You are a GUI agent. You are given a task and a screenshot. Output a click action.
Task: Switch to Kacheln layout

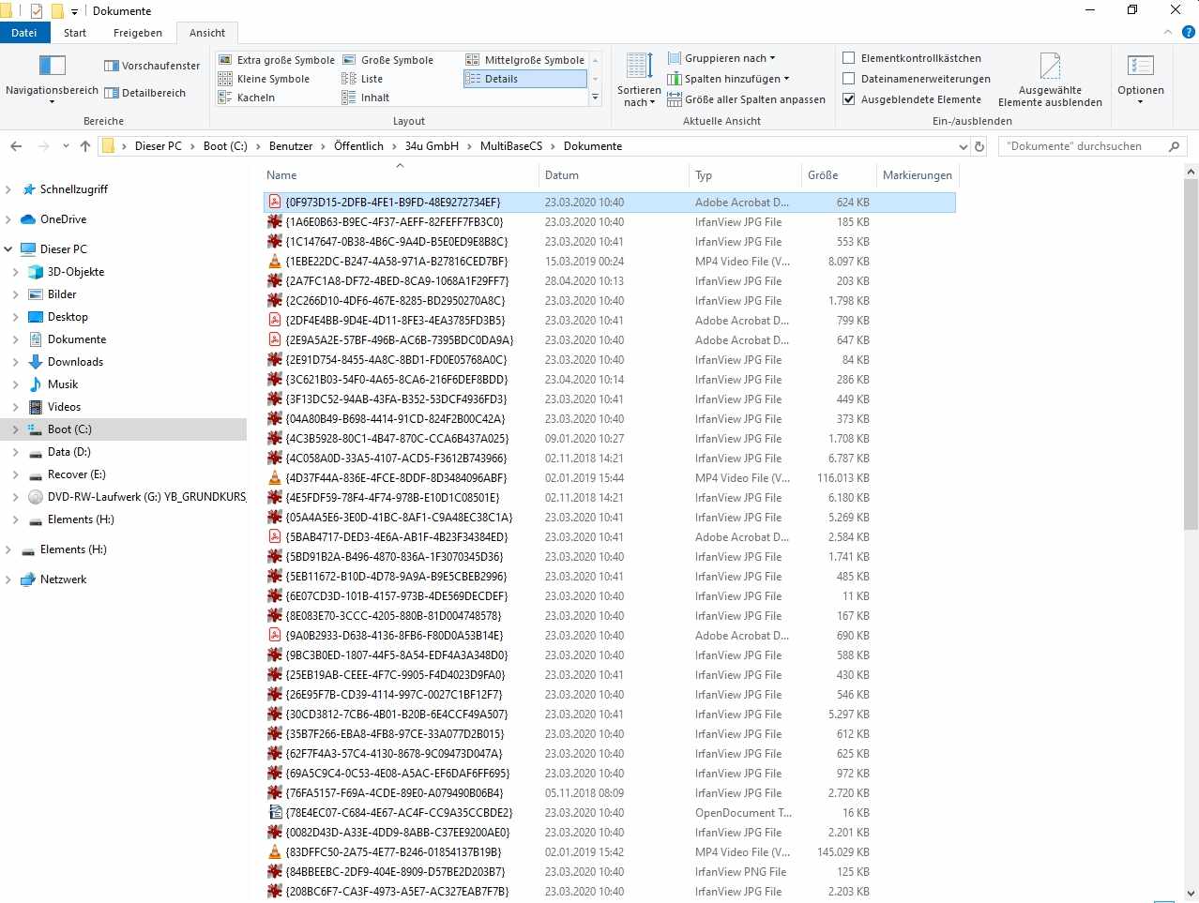[x=247, y=98]
